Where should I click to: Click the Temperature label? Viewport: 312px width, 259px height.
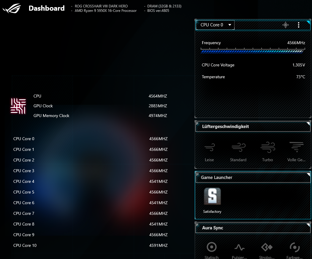point(213,77)
